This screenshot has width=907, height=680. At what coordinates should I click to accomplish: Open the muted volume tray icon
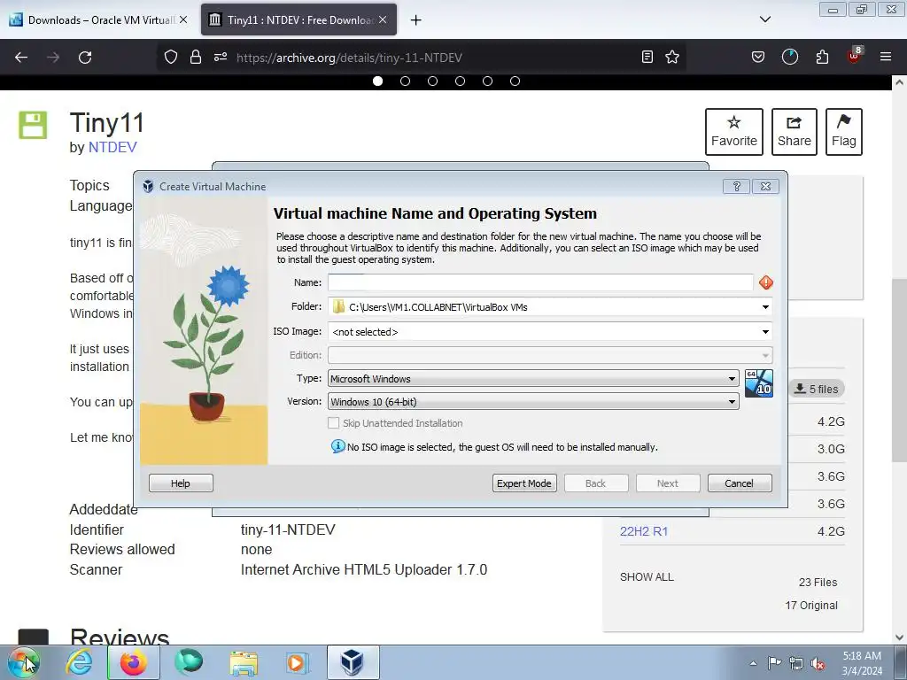[818, 663]
